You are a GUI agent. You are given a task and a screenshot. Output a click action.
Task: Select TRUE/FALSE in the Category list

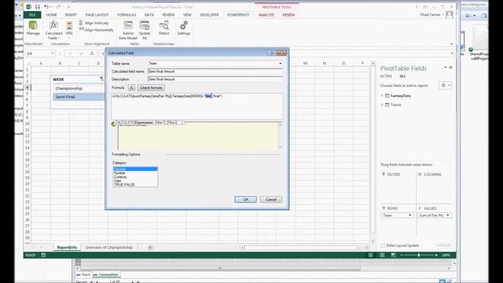coord(135,185)
